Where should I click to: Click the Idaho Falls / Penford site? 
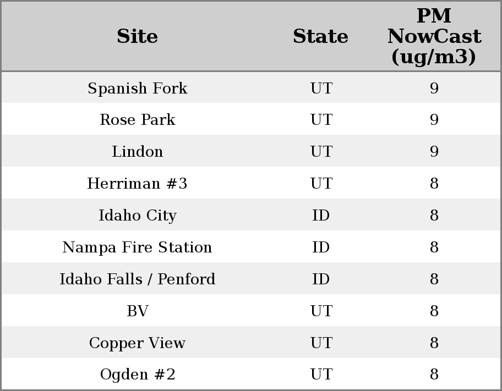coord(137,279)
